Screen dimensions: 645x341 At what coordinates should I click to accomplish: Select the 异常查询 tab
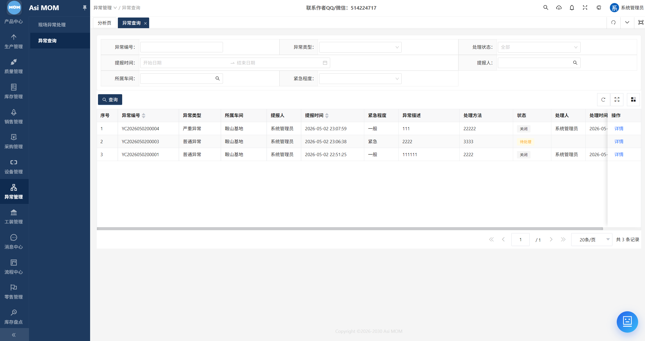click(x=131, y=23)
